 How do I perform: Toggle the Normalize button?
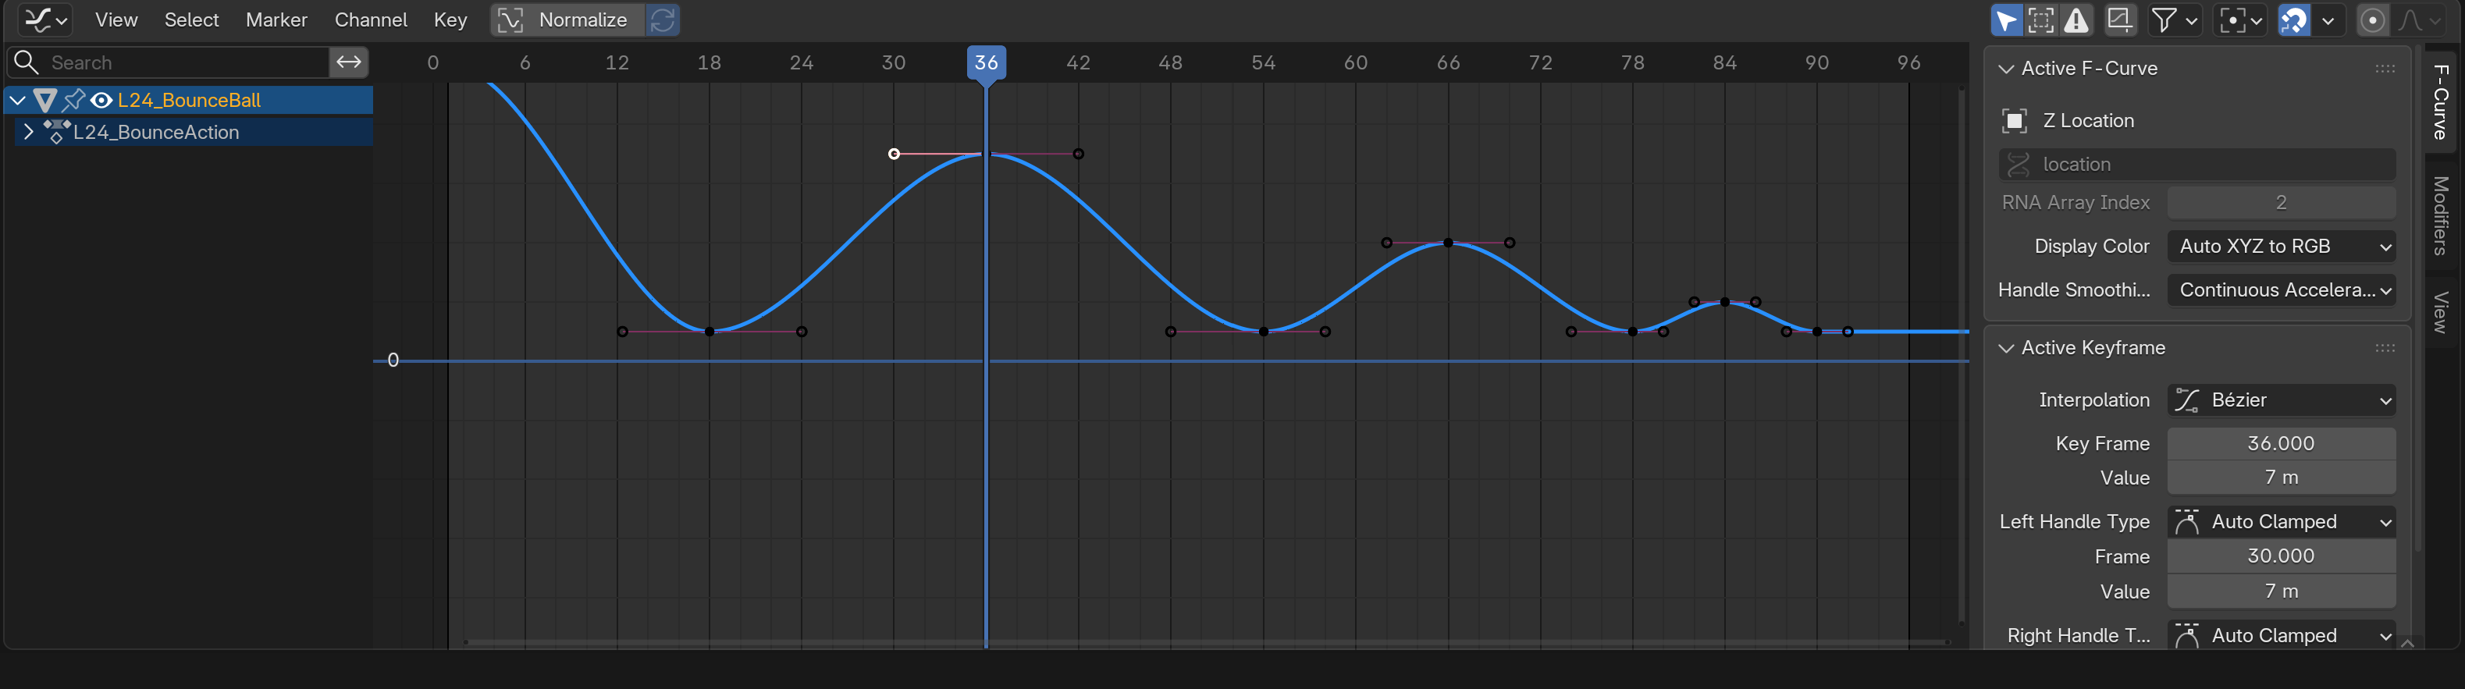567,20
